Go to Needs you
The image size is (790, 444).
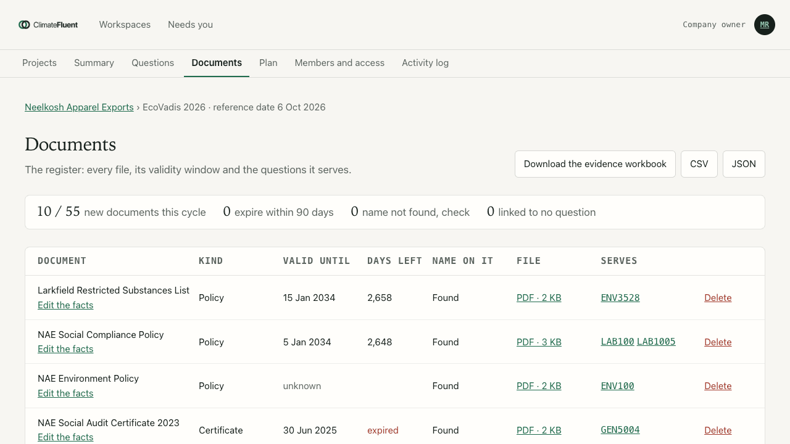pos(190,25)
